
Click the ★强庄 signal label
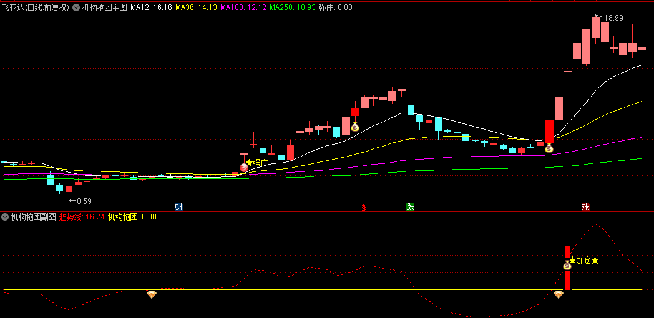[x=256, y=163]
